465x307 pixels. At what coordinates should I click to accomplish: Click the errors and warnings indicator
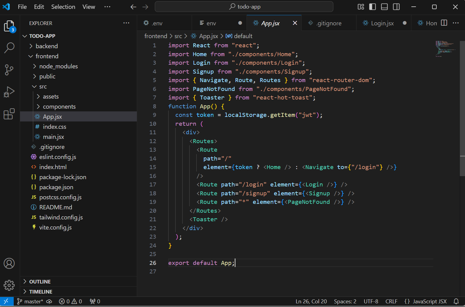click(x=70, y=301)
